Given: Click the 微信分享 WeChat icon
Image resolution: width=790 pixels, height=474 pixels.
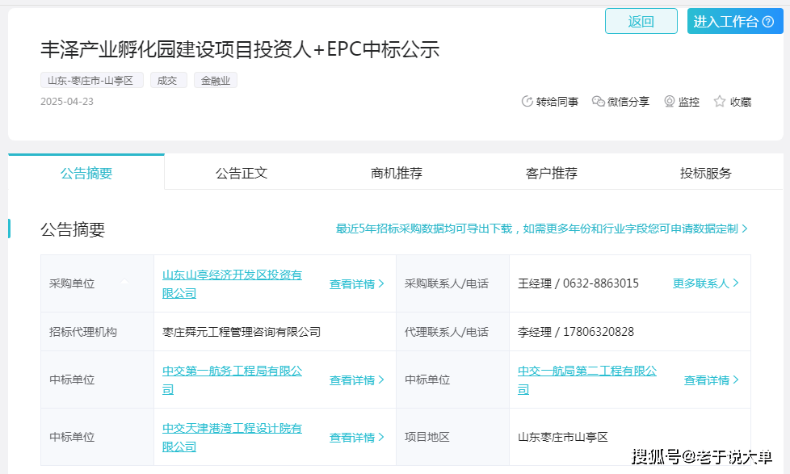Looking at the screenshot, I should 598,102.
